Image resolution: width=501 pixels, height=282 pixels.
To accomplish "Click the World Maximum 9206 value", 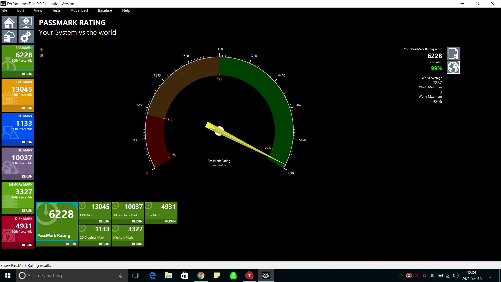I will click(437, 102).
